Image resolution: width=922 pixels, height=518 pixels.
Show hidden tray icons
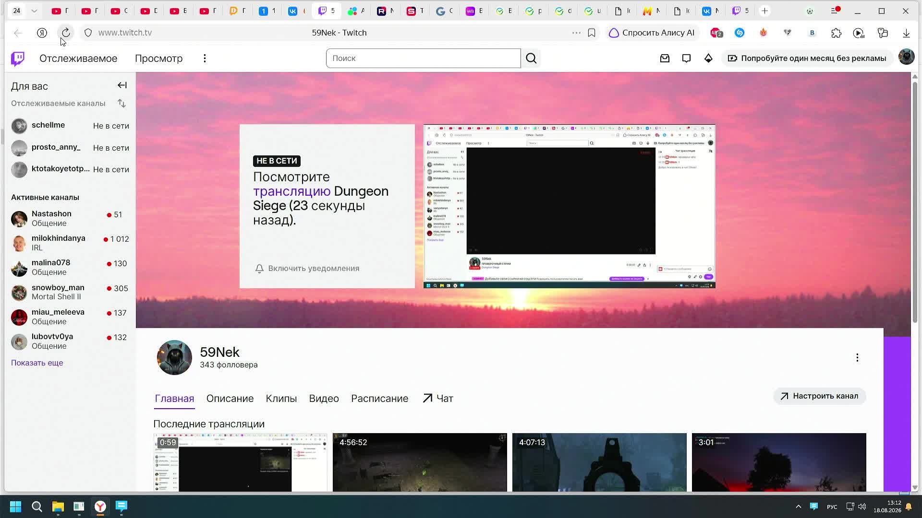point(798,506)
